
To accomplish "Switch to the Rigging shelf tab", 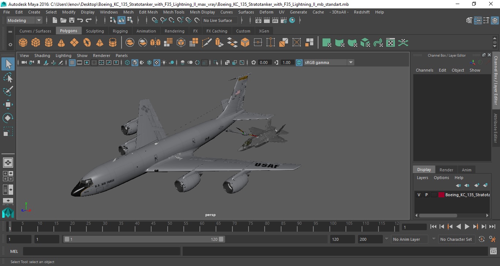I will (120, 31).
